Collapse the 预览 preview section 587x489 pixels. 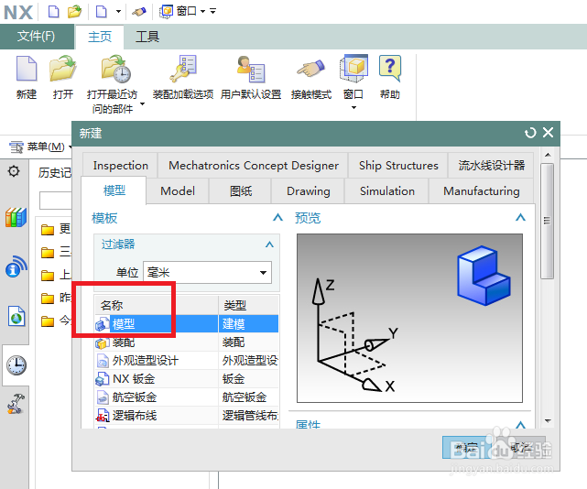pyautogui.click(x=520, y=218)
